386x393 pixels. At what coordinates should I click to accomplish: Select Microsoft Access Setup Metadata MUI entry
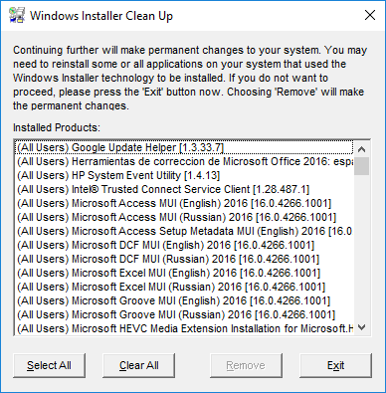click(184, 231)
